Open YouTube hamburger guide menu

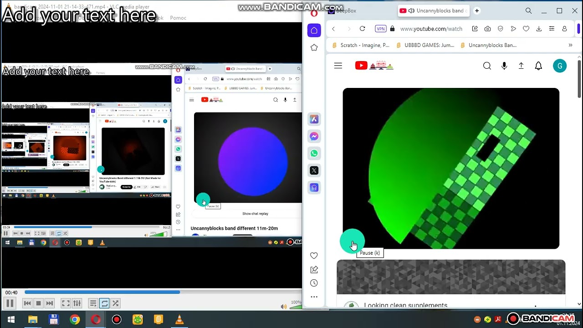click(x=338, y=66)
